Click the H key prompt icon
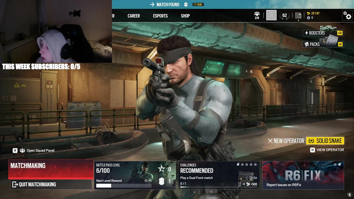 tap(313, 150)
